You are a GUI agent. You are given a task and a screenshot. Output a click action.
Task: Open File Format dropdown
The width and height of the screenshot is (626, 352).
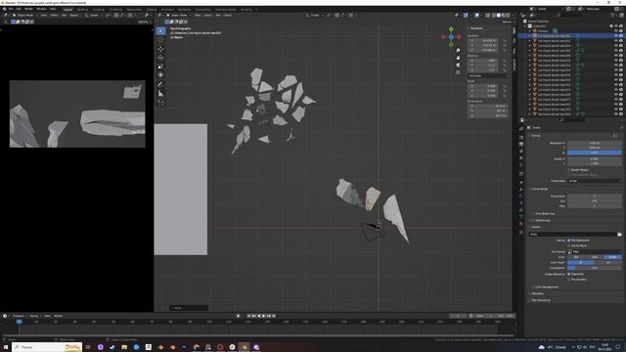[x=595, y=252]
